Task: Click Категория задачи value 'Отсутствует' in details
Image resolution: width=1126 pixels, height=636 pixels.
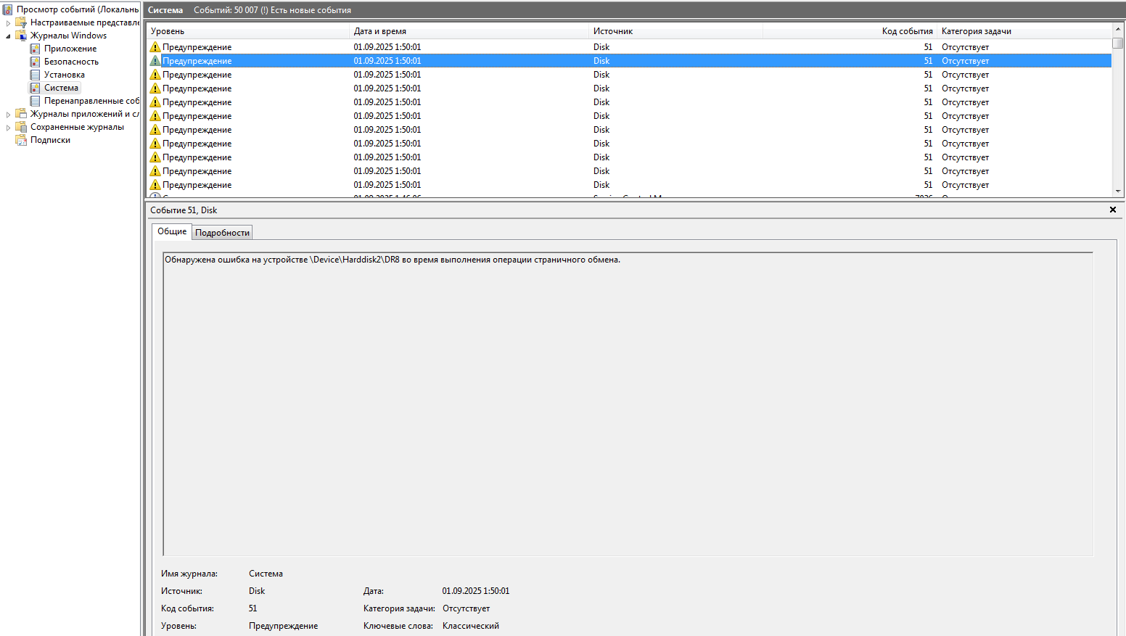Action: 466,608
